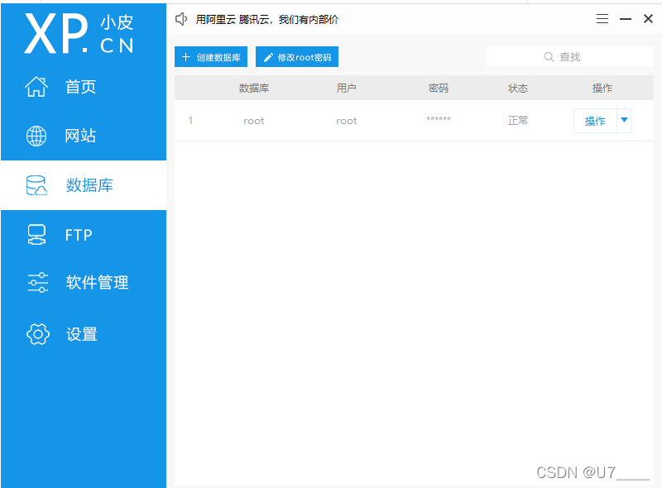The image size is (662, 488).
Task: Click the plus icon on 创建数据库 button
Action: click(x=186, y=57)
